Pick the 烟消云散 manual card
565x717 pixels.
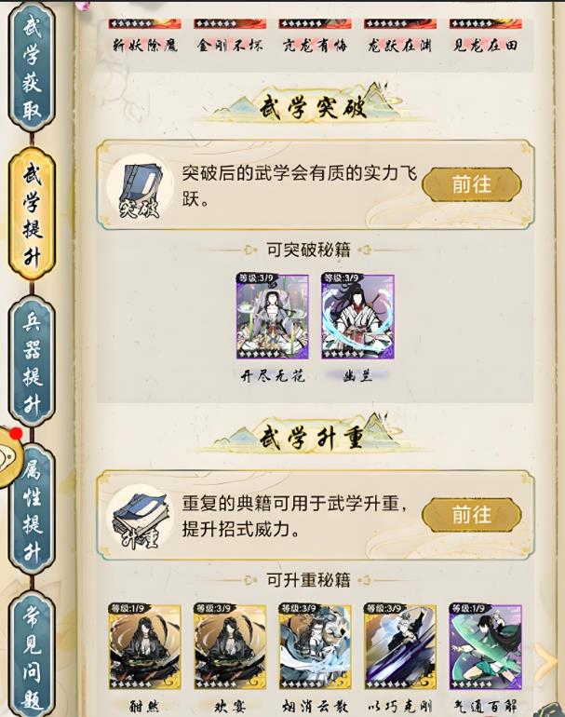tap(315, 647)
